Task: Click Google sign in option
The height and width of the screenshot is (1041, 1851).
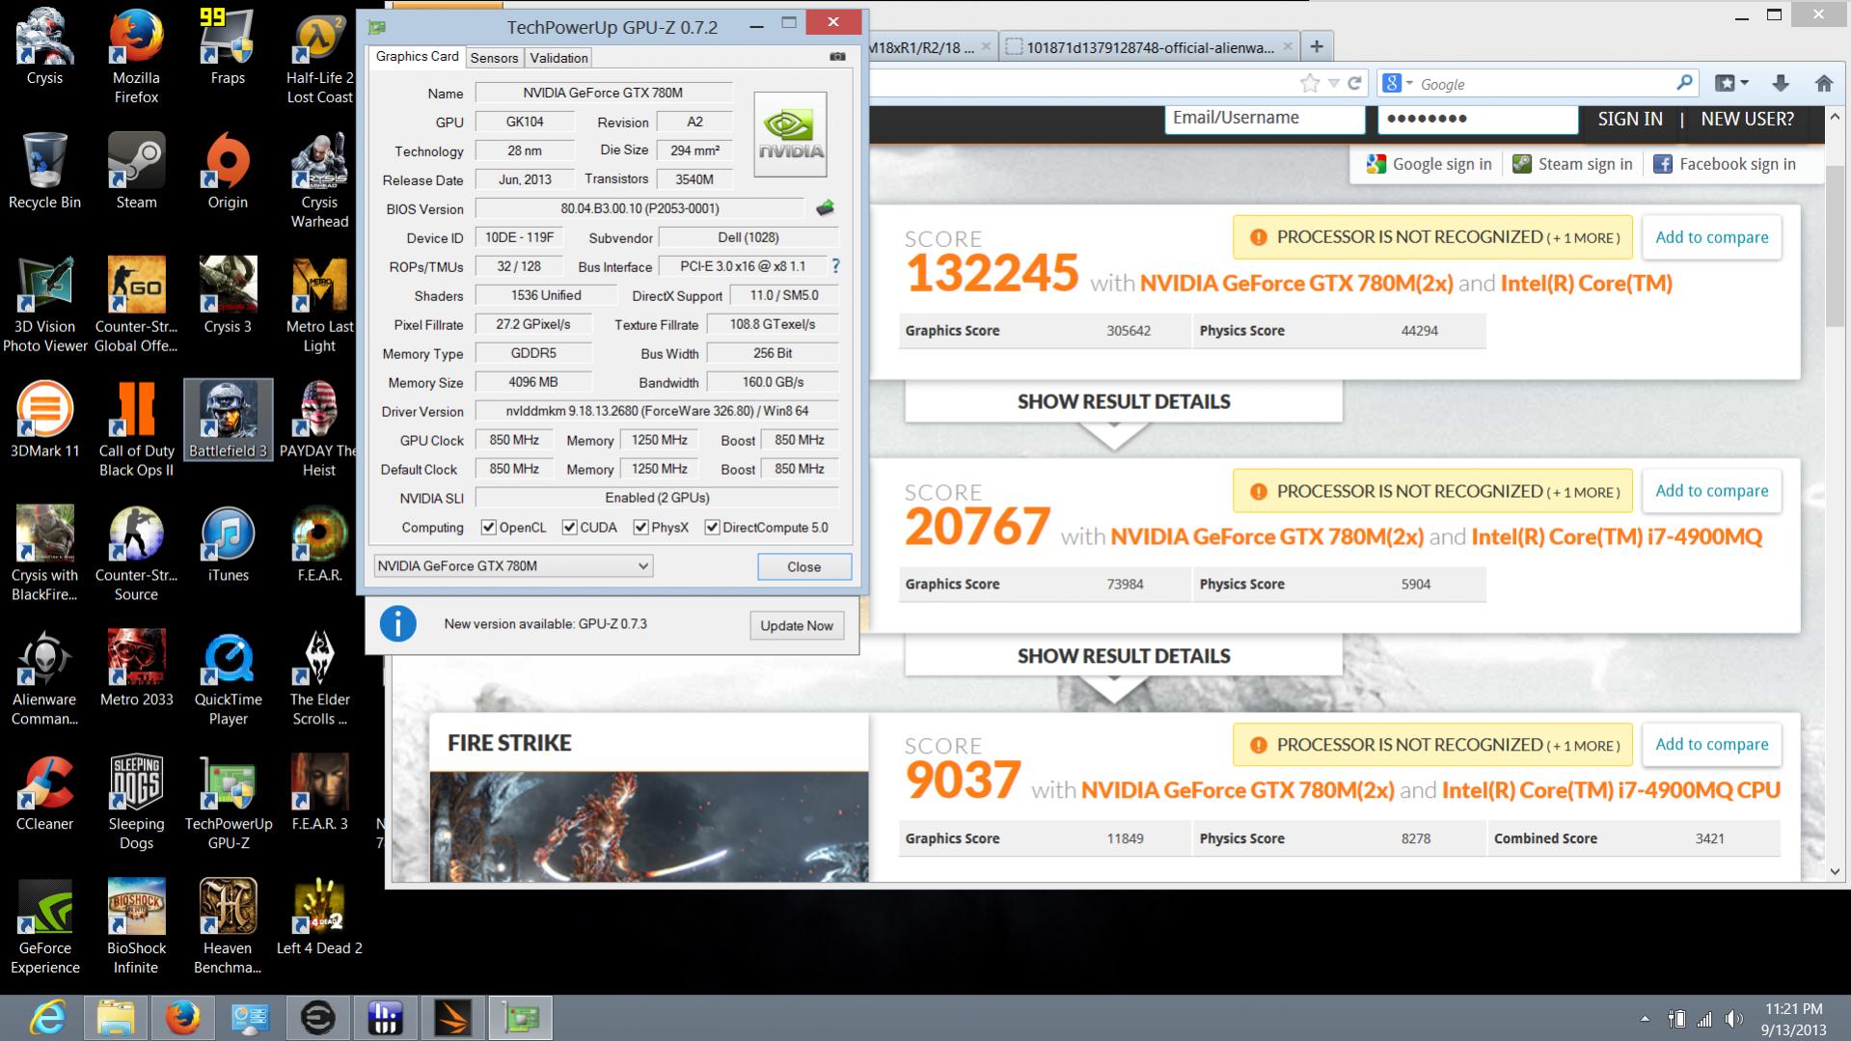Action: [x=1429, y=164]
